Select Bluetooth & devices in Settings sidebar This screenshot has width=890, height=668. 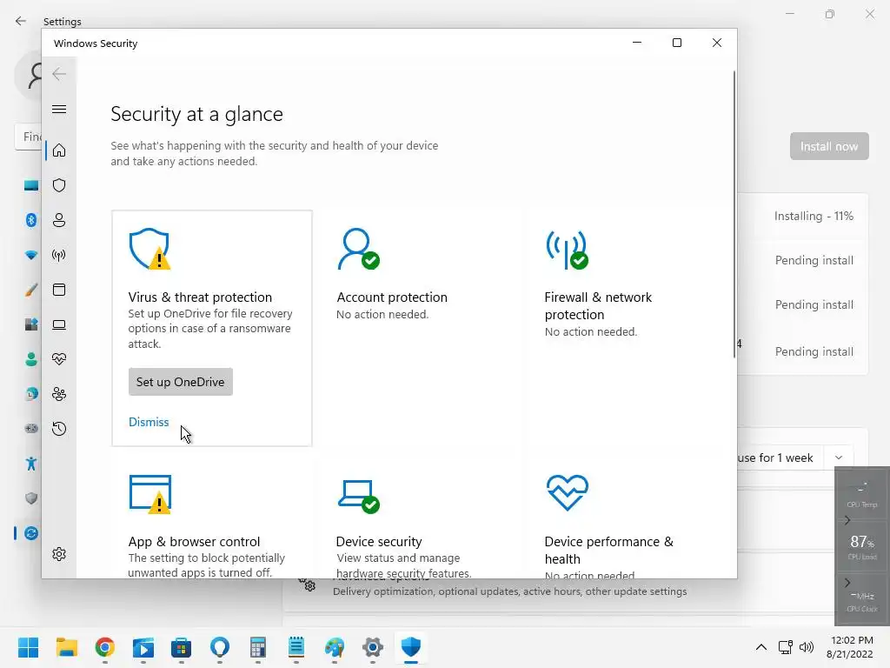click(30, 220)
